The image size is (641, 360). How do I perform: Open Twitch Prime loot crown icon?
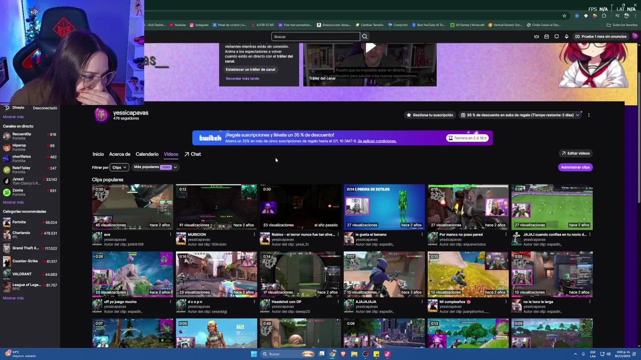click(536, 36)
